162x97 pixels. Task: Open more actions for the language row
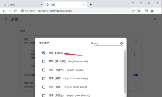[x=135, y=54]
